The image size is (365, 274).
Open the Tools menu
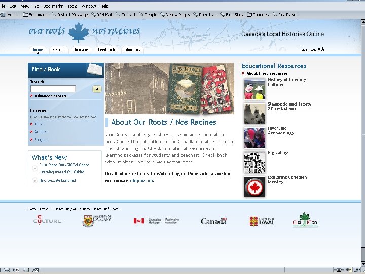(x=72, y=6)
